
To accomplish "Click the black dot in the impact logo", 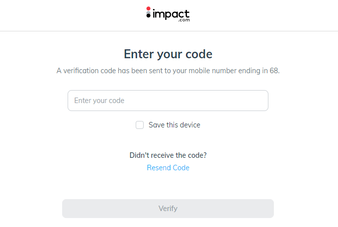I will point(148,15).
